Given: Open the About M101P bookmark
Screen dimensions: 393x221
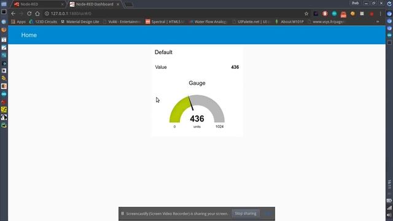Looking at the screenshot, I should [x=289, y=22].
